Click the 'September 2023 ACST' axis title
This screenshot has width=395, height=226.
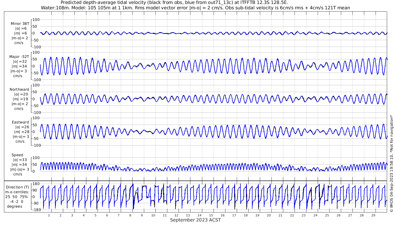coord(195,220)
